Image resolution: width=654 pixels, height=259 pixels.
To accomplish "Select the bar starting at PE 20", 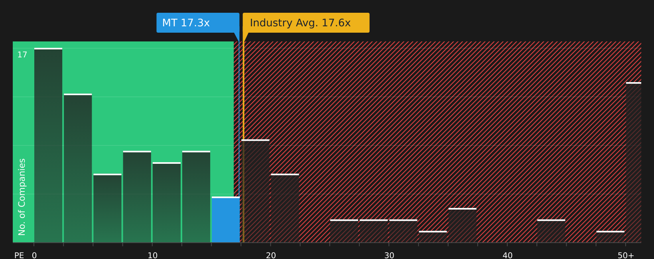I will [285, 208].
